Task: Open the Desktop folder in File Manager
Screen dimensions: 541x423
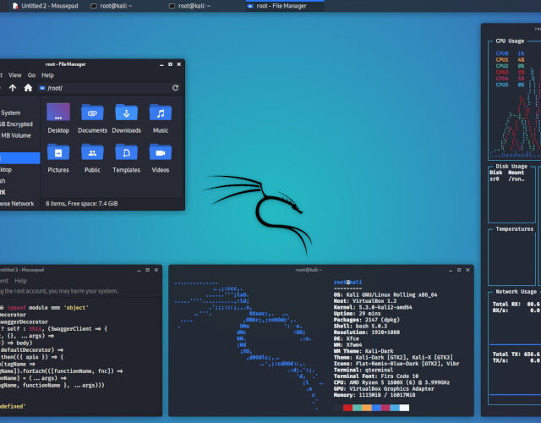Action: point(58,118)
